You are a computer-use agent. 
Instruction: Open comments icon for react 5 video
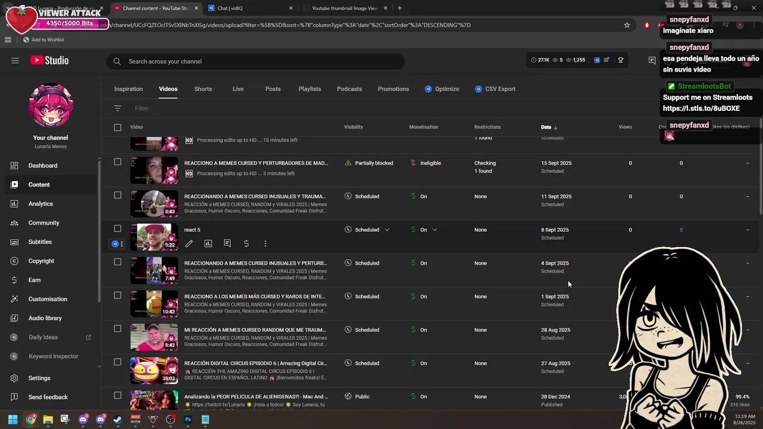point(227,244)
